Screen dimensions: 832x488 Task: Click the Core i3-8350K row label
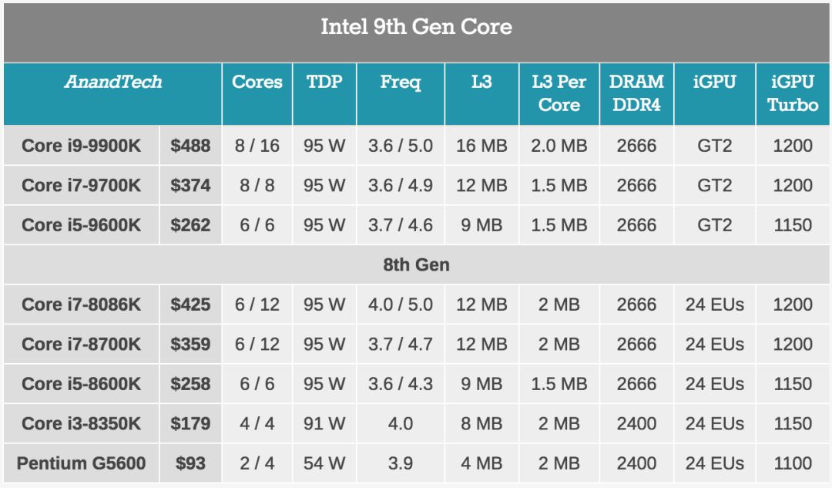tap(82, 424)
